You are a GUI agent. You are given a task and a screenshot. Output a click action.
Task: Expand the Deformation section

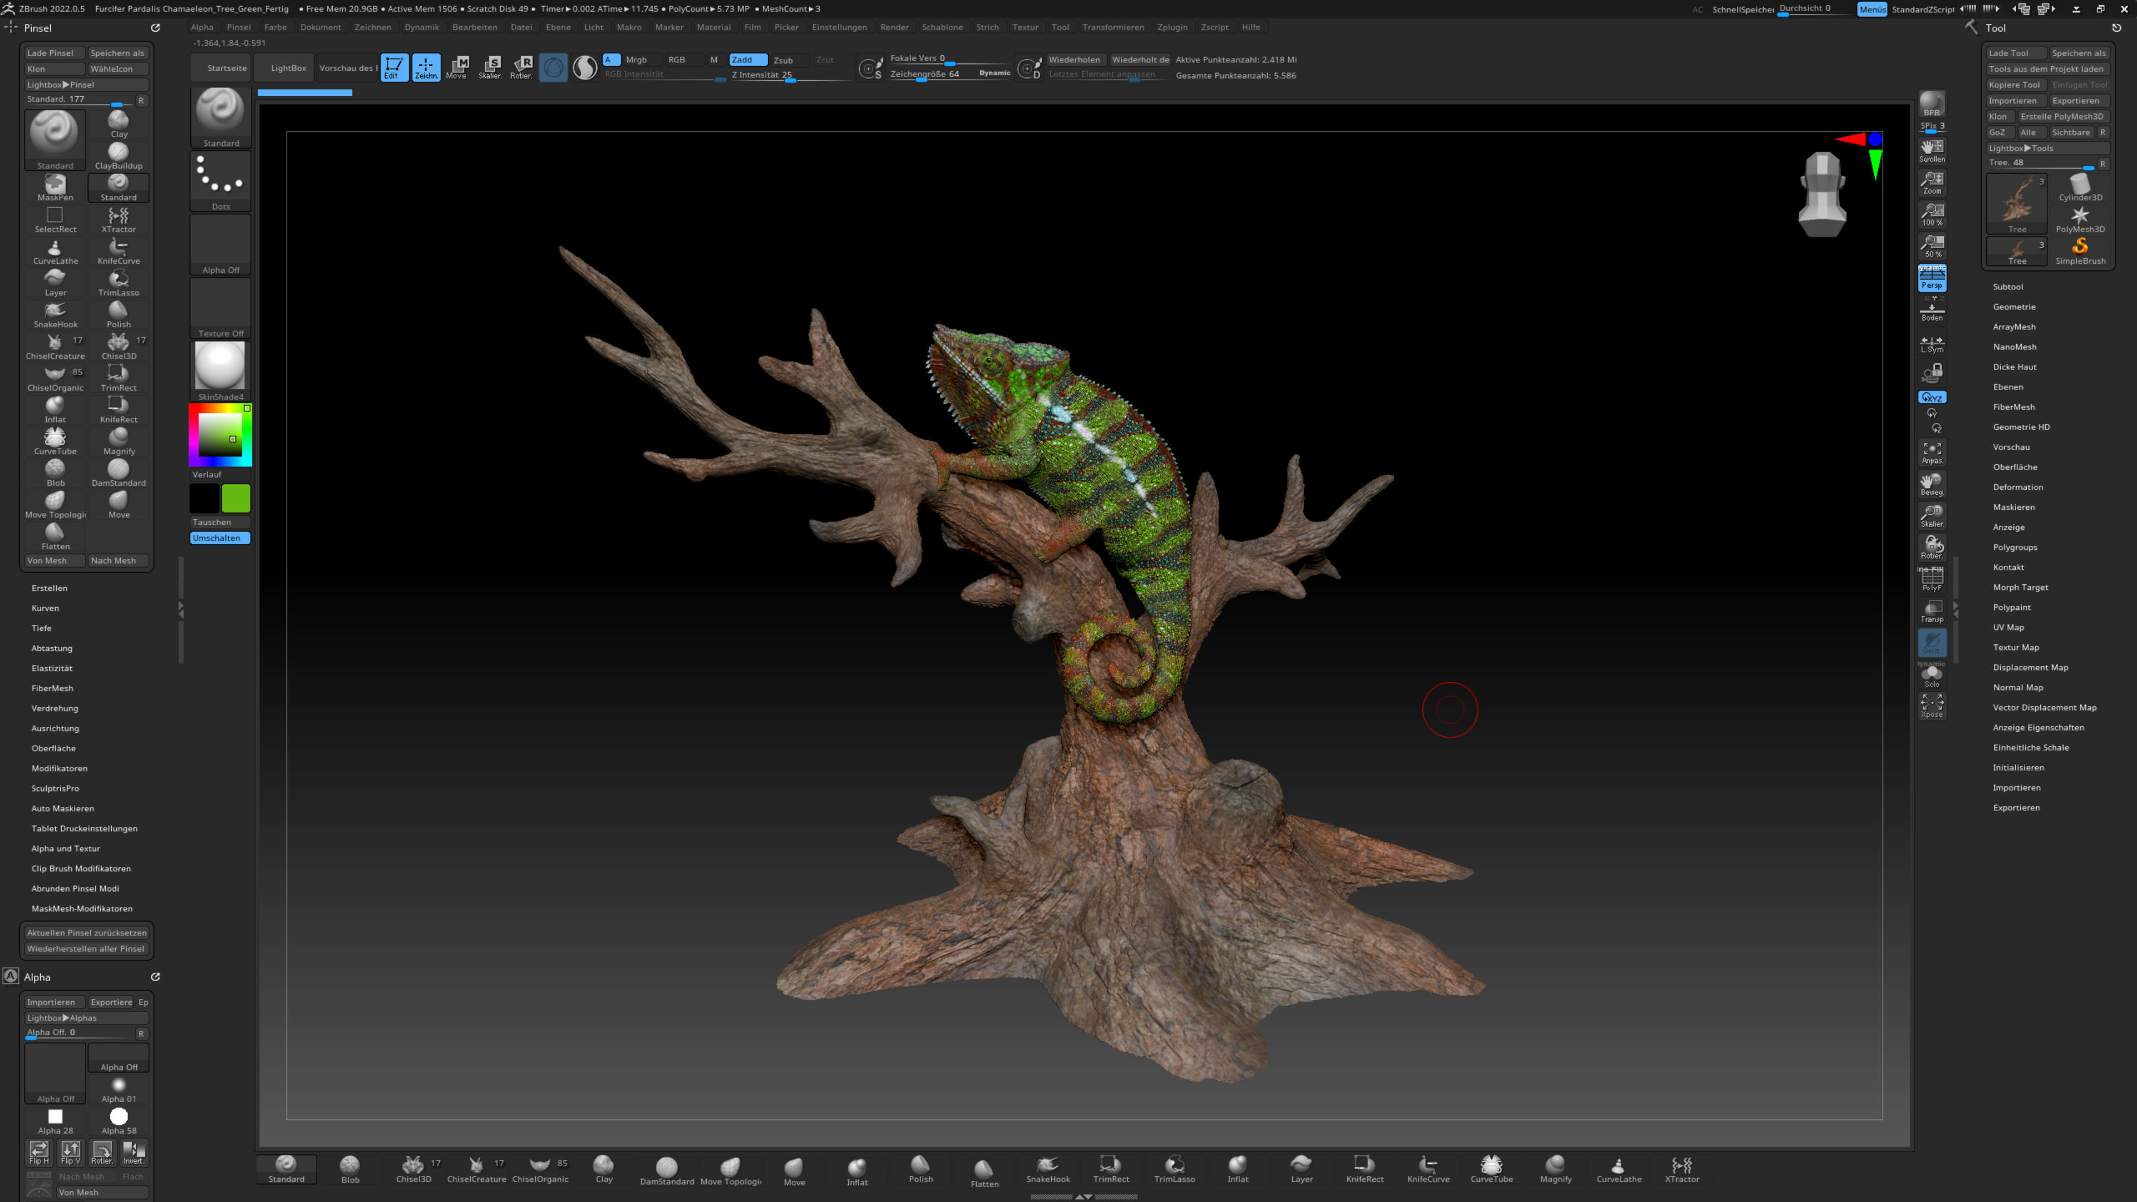pos(2017,487)
